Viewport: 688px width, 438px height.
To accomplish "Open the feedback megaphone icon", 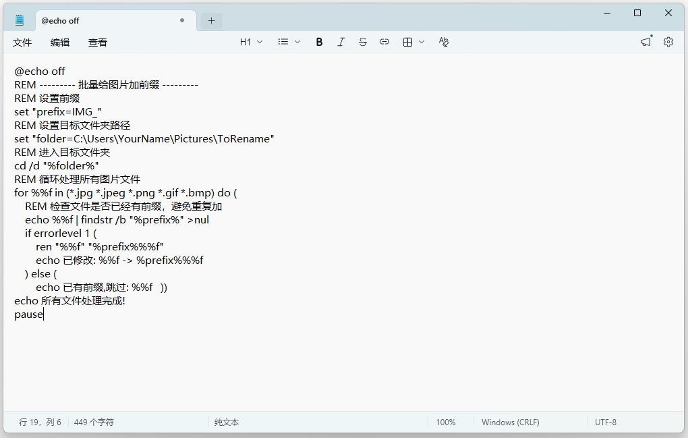I will coord(646,42).
